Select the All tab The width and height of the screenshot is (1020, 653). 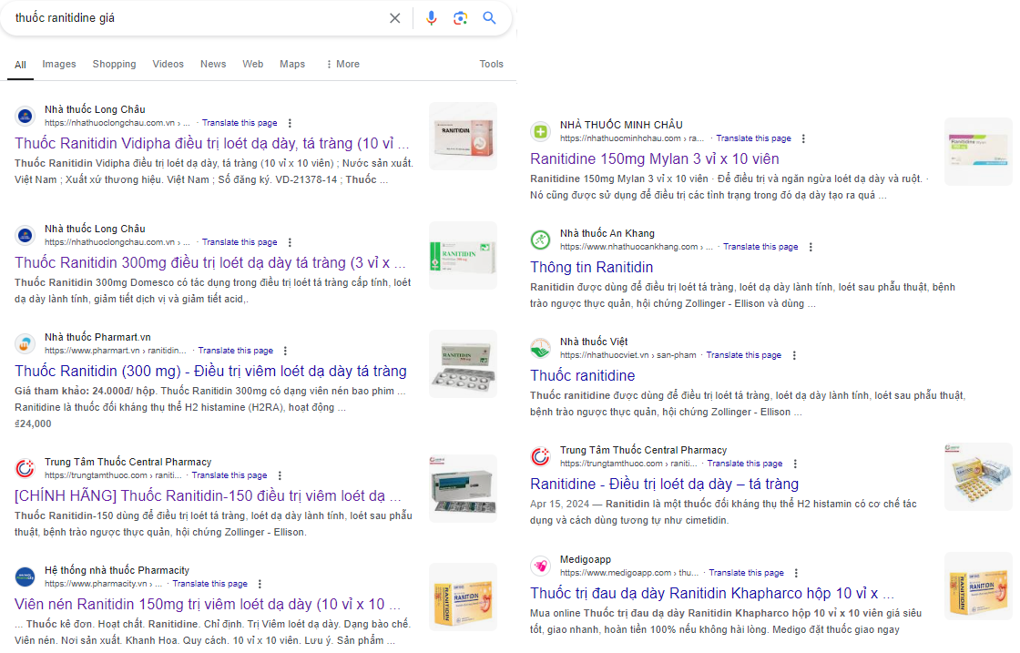(20, 65)
